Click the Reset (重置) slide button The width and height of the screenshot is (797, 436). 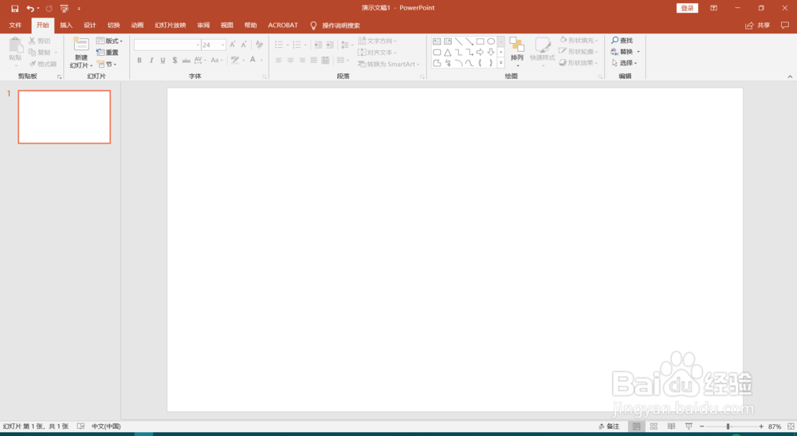tap(108, 53)
